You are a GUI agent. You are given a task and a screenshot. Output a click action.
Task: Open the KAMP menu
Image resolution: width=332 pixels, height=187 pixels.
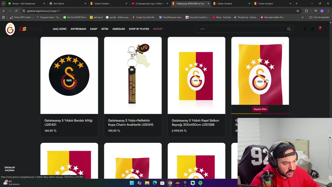coord(94,29)
